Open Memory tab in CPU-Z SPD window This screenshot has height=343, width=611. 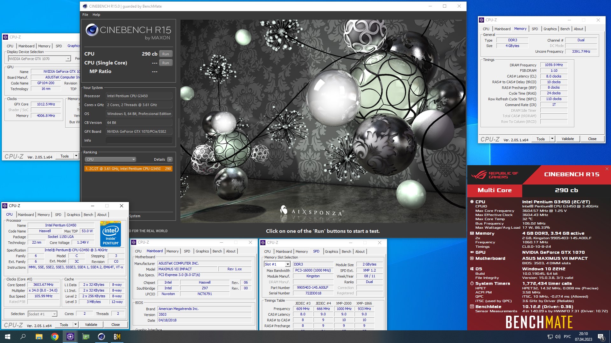302,252
